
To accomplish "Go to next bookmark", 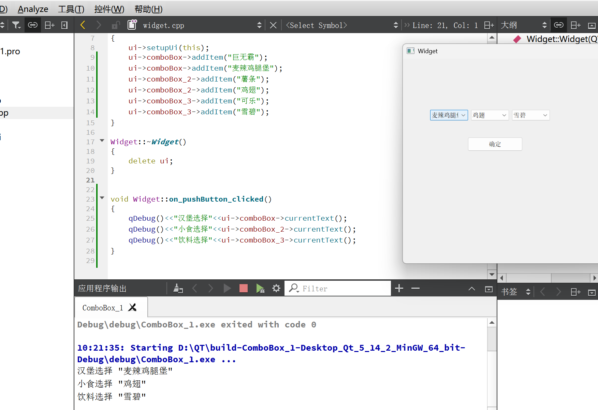I will point(558,292).
